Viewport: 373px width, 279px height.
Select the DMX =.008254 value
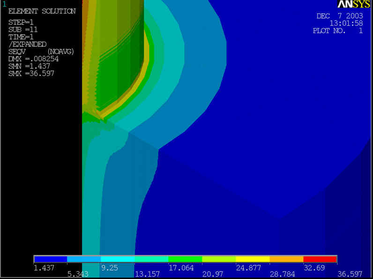click(34, 59)
